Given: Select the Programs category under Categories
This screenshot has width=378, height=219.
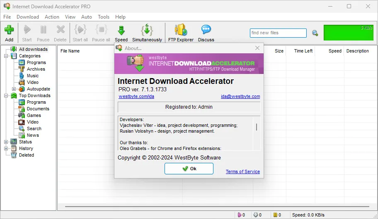Looking at the screenshot, I should [36, 62].
